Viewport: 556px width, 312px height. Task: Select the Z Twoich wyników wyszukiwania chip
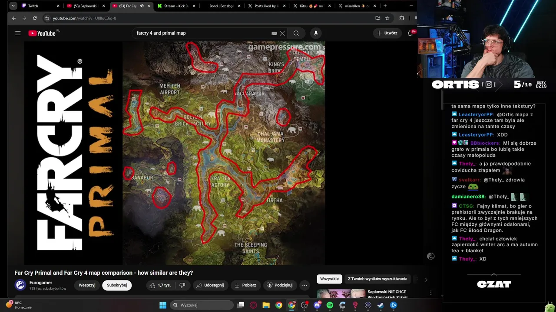pyautogui.click(x=377, y=279)
